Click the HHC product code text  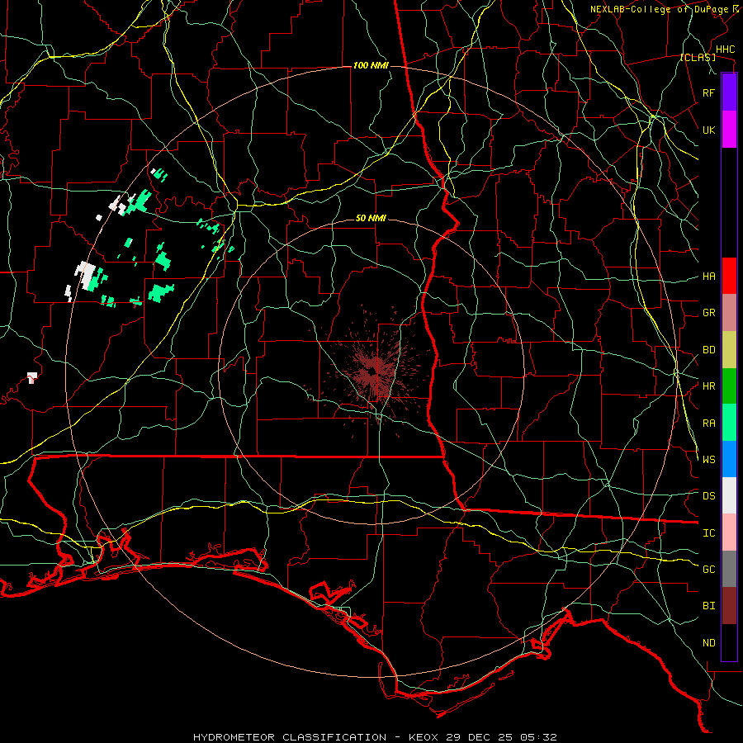click(725, 50)
